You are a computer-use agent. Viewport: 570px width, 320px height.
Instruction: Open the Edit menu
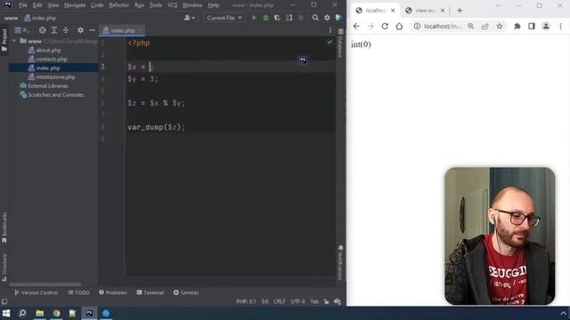pos(37,5)
